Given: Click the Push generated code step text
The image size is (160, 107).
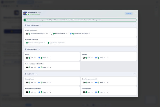Looking at the screenshot, I should pos(60,34).
